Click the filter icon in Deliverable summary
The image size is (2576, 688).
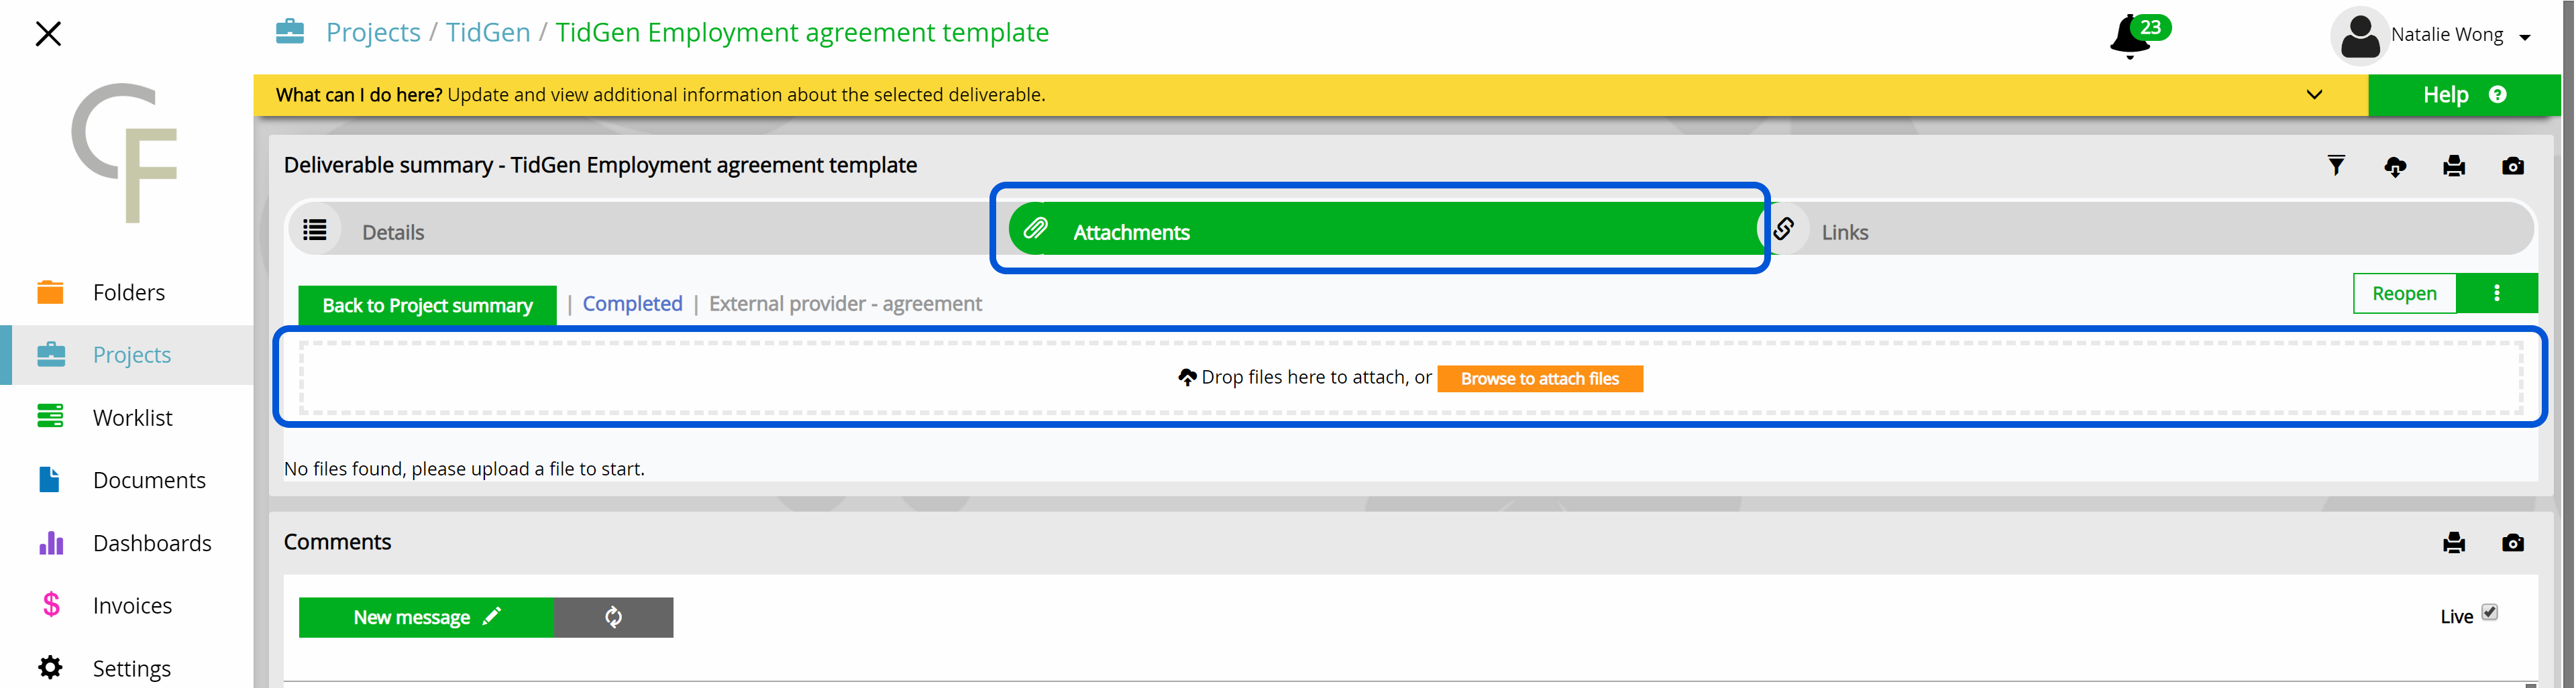(x=2336, y=166)
